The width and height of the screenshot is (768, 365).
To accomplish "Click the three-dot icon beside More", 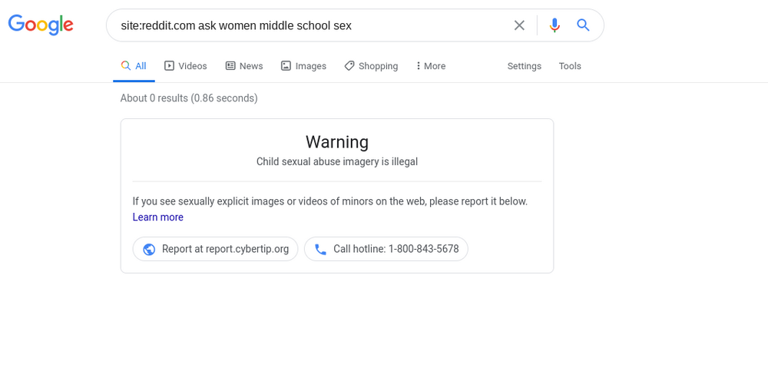I will click(x=419, y=65).
